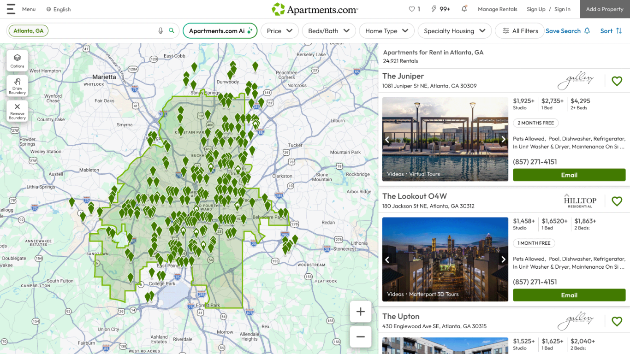The width and height of the screenshot is (630, 354).
Task: Show previous photo of The Lookout O4W
Action: point(387,260)
